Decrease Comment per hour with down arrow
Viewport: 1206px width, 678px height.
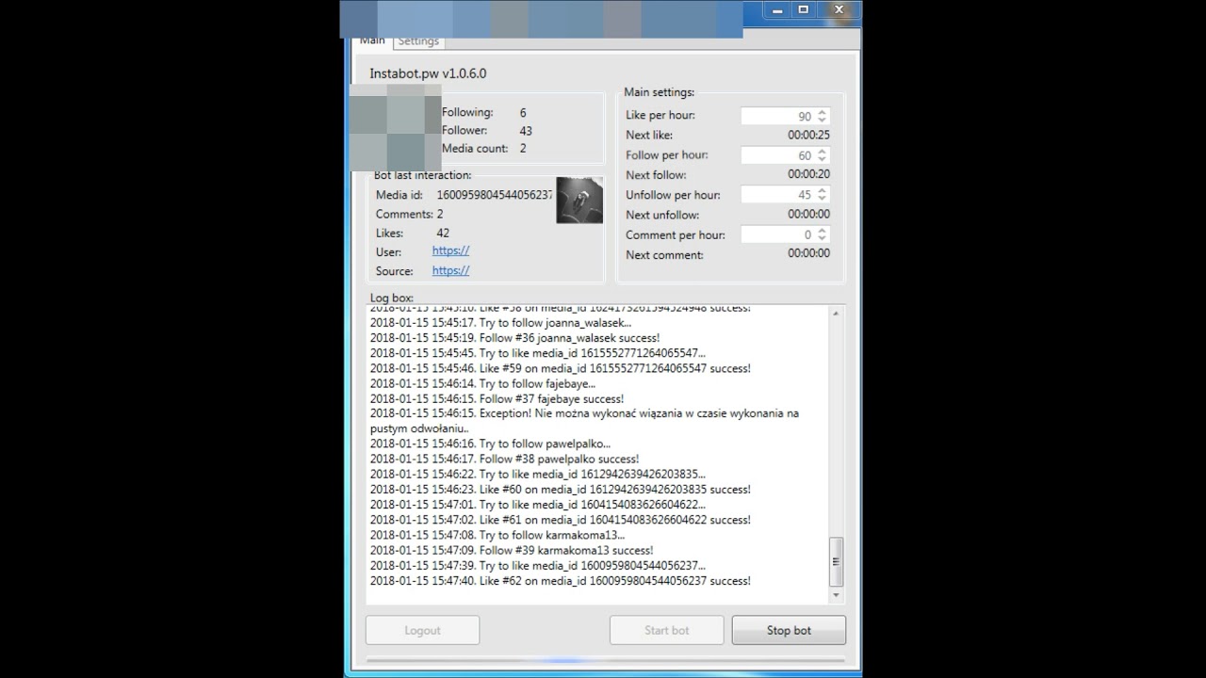[x=822, y=239]
